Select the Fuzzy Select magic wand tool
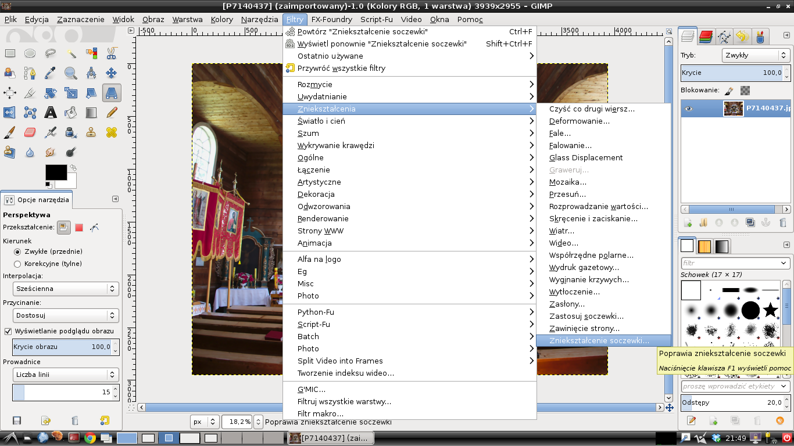794x446 pixels. 71,53
